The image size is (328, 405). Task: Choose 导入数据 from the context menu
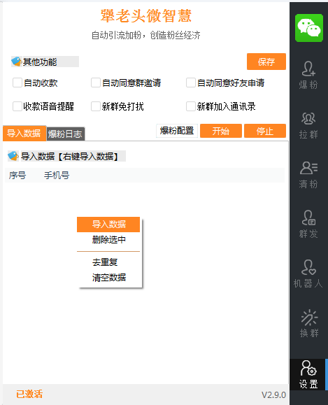pyautogui.click(x=108, y=225)
